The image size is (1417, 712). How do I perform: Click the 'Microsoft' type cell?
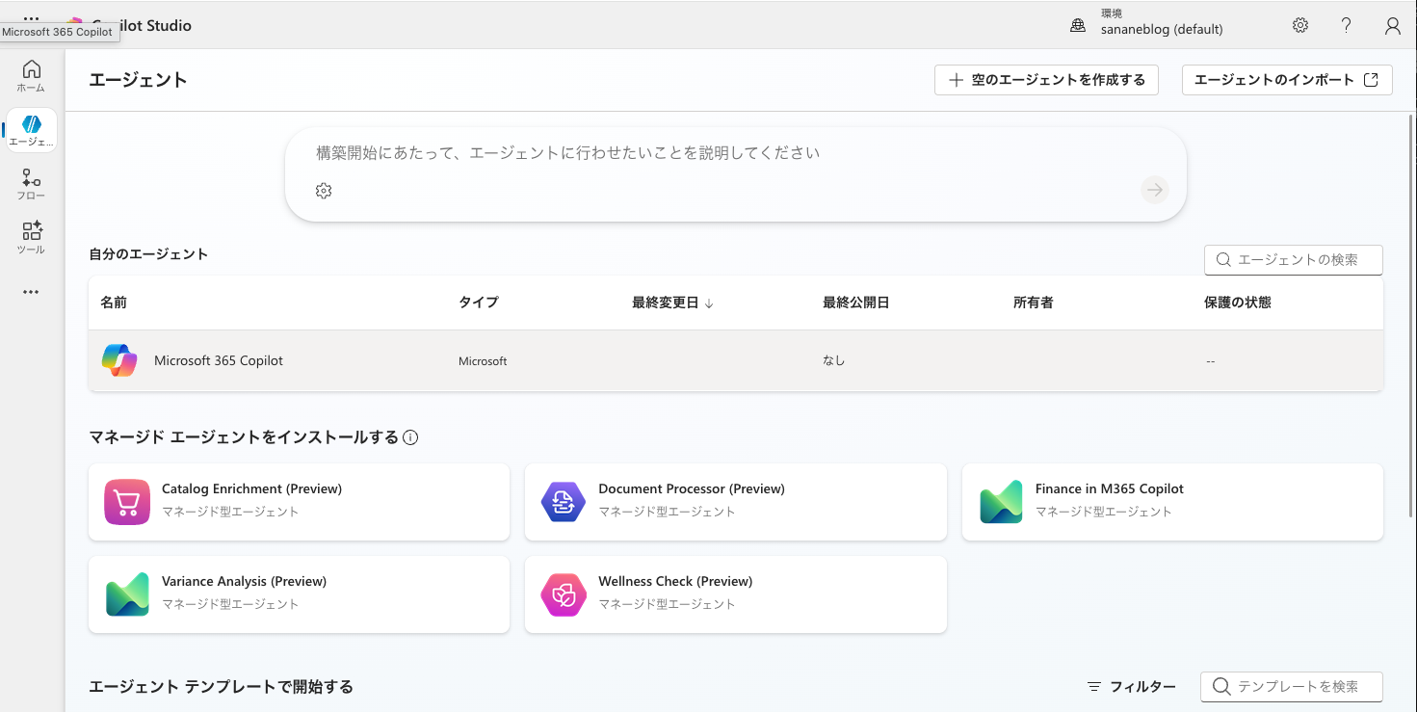click(x=483, y=361)
